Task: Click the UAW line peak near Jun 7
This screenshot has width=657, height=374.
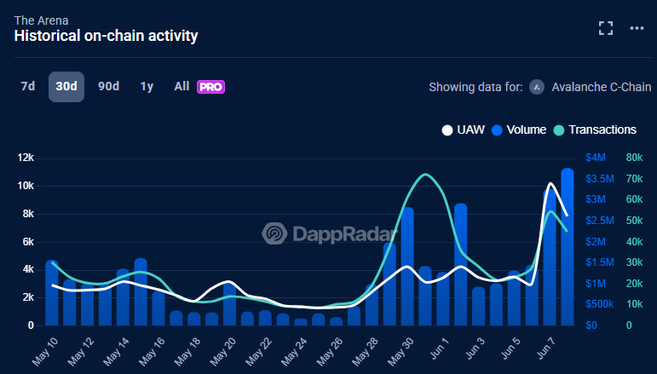Action: pyautogui.click(x=550, y=183)
